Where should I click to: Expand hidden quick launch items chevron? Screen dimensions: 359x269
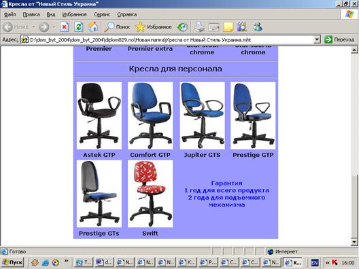tap(66, 261)
